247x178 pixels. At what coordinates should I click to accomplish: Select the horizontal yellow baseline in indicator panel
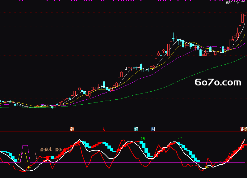point(123,162)
